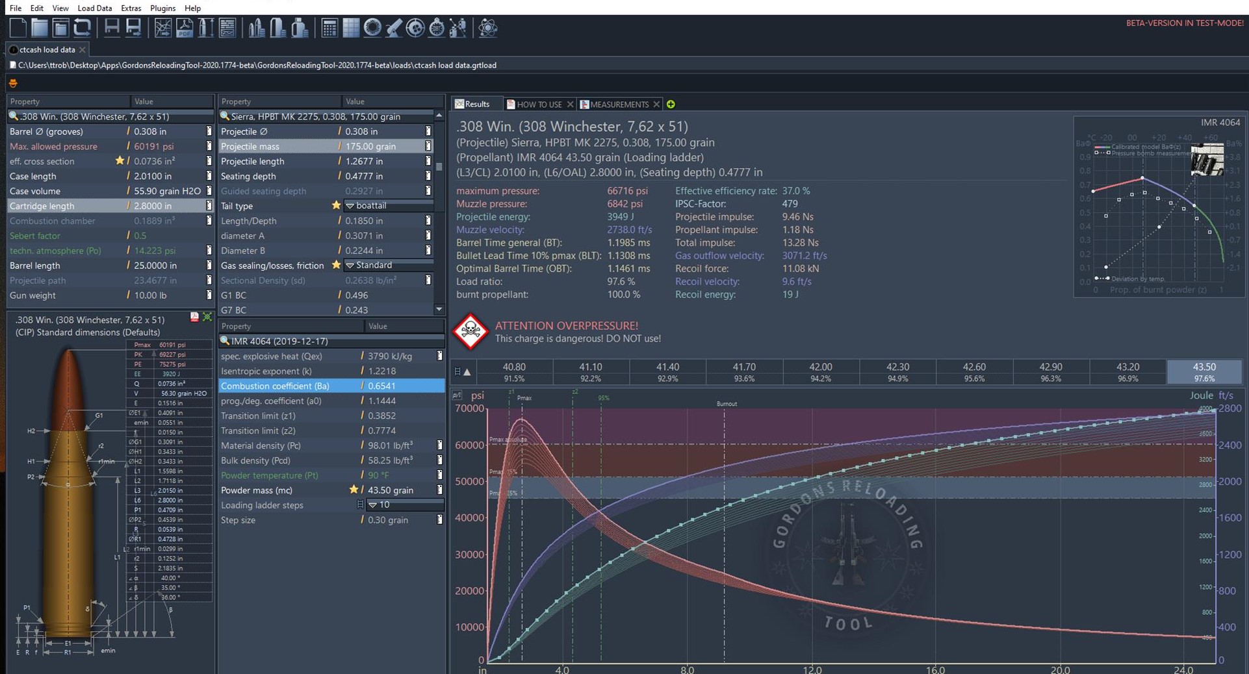Click the IMR 4064 powder search field

point(330,341)
